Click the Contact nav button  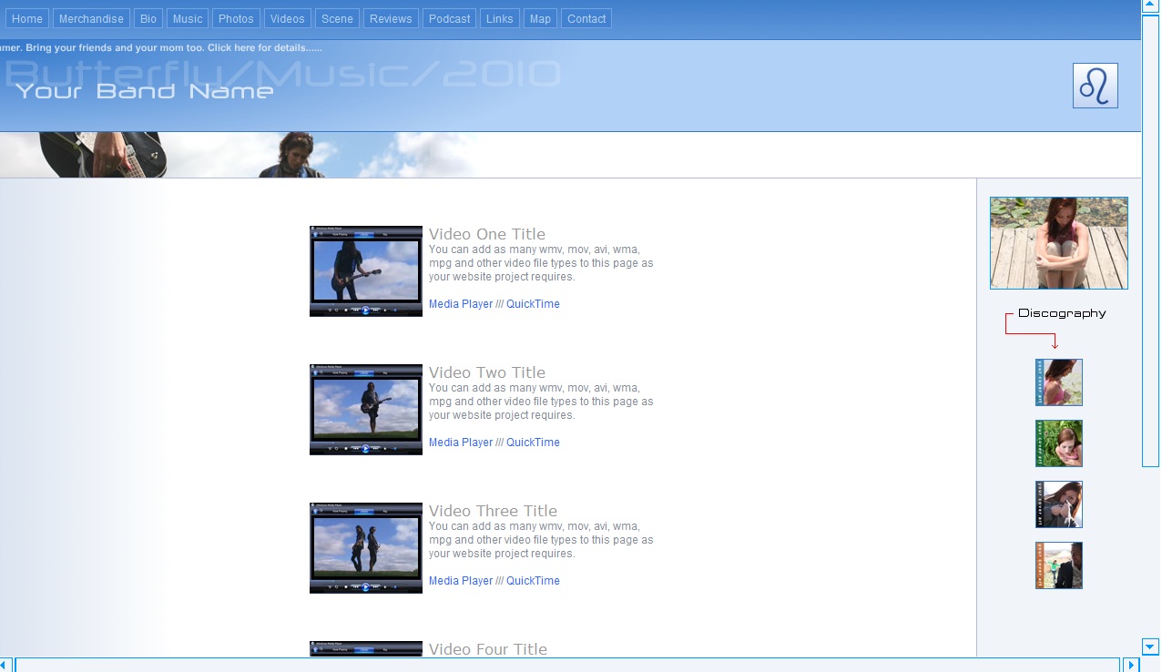[x=586, y=18]
